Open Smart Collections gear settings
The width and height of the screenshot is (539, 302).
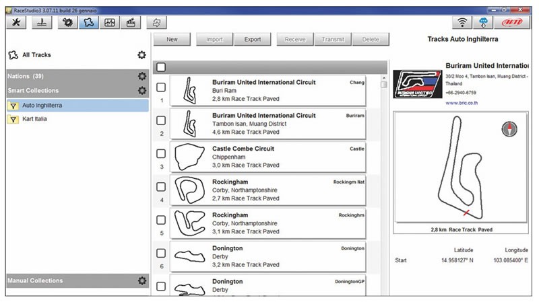(x=142, y=91)
